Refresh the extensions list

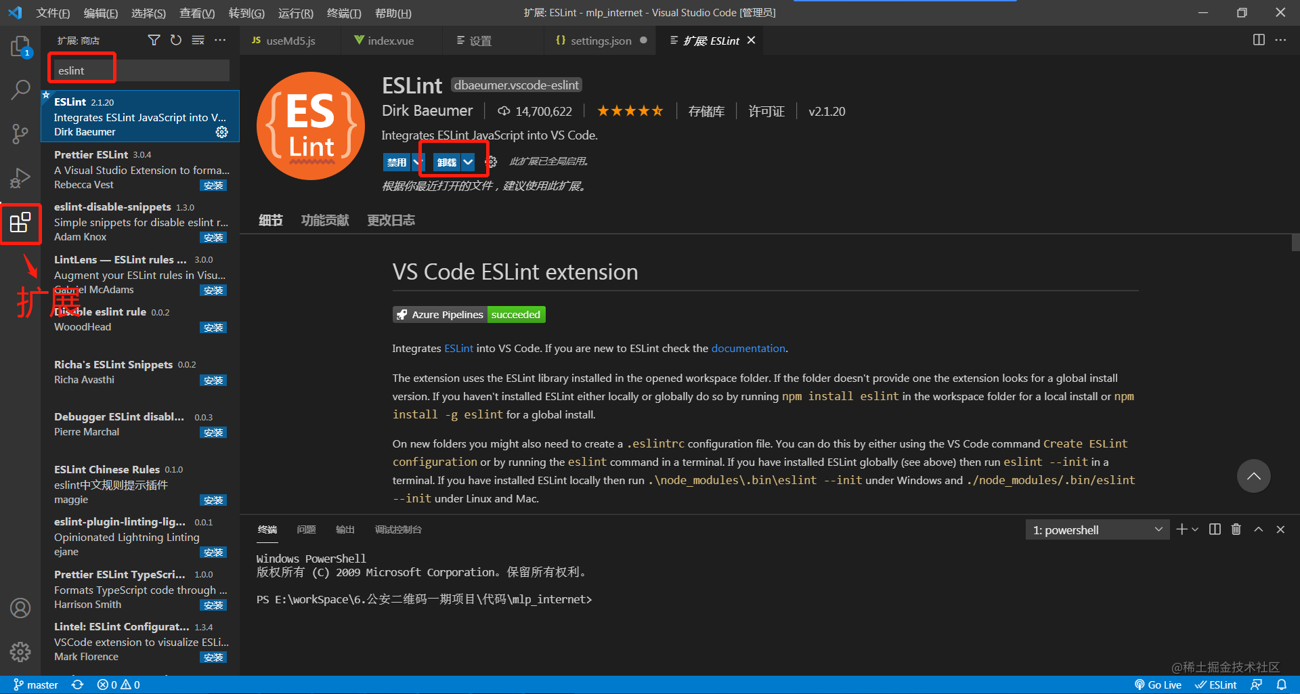point(175,40)
